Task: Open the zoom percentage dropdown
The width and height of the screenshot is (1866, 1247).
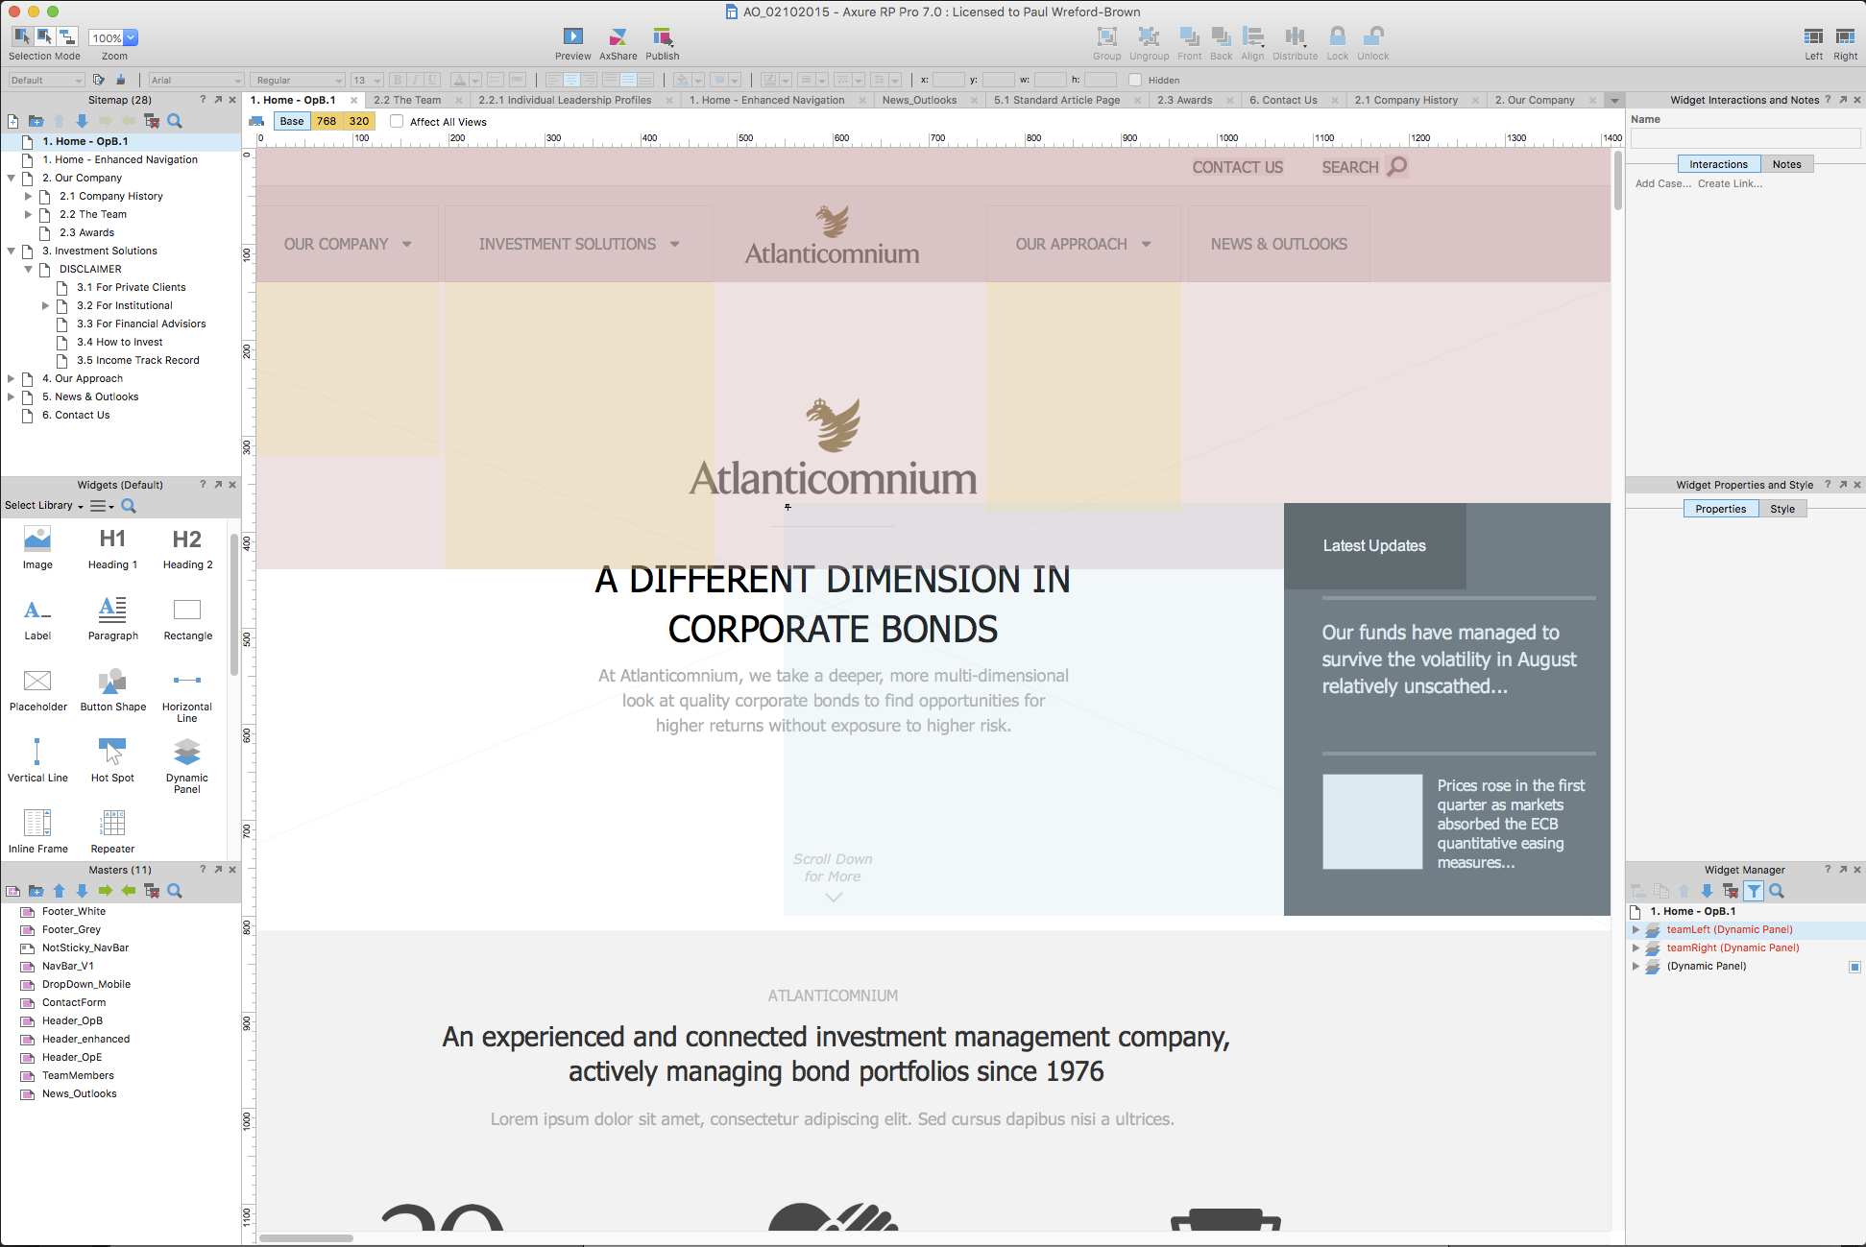Action: (131, 38)
